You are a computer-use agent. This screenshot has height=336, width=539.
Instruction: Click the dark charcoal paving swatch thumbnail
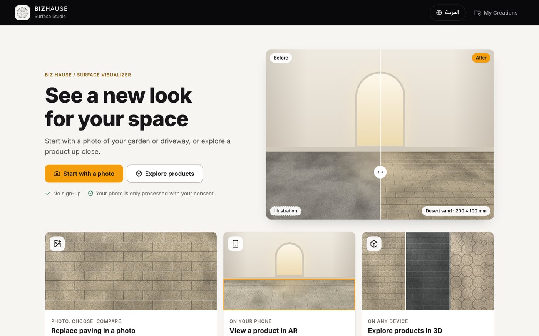(428, 271)
